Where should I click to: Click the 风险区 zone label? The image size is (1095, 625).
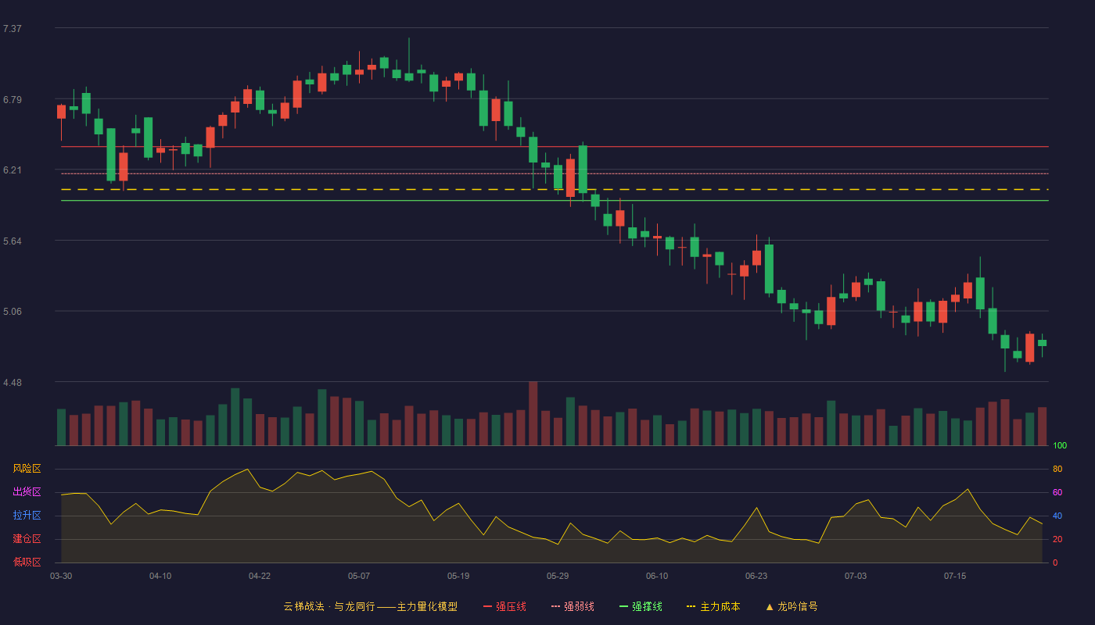(27, 469)
